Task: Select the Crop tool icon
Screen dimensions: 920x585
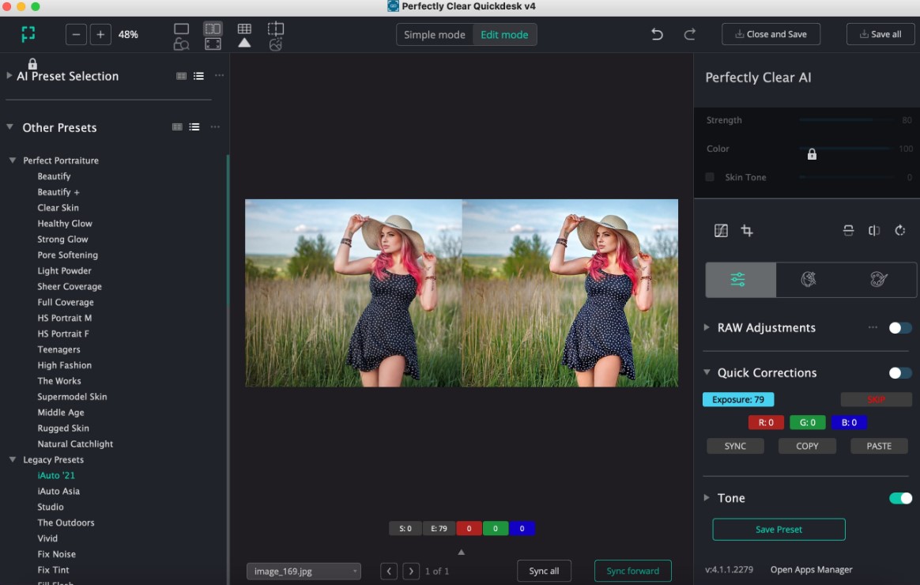Action: coord(747,231)
